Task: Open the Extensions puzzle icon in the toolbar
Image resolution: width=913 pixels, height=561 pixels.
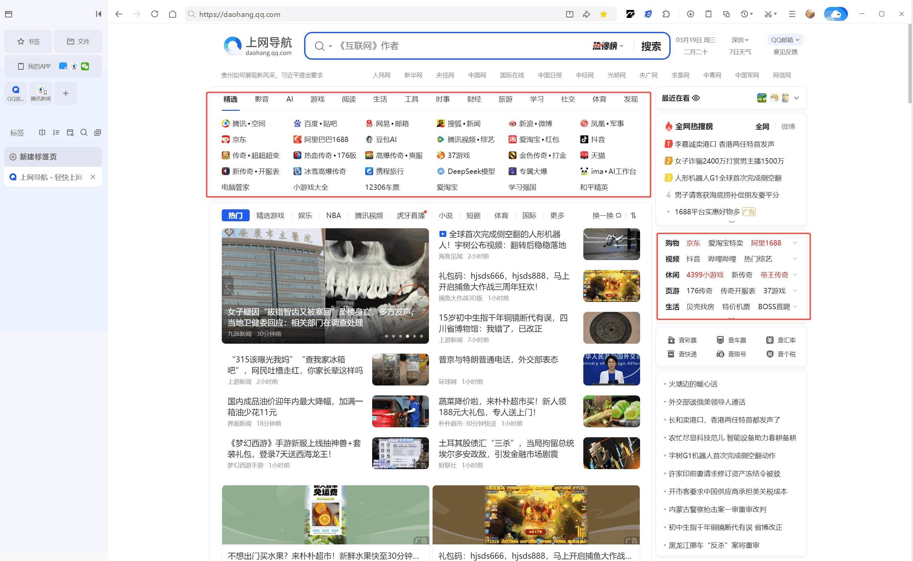Action: [x=666, y=14]
